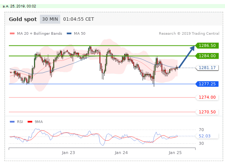This screenshot has width=225, height=164.
Task: Click the RSI 70 level label
Action: (201, 130)
